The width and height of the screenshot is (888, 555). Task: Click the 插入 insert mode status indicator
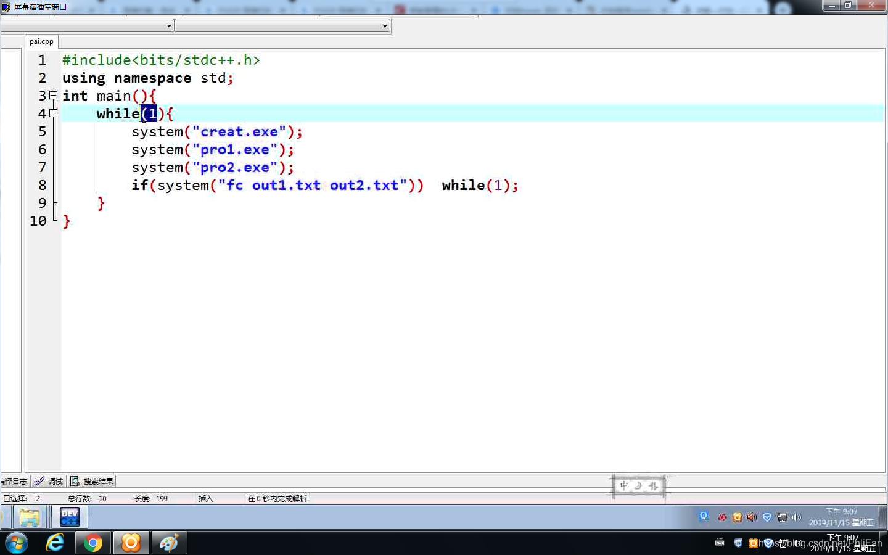(205, 498)
